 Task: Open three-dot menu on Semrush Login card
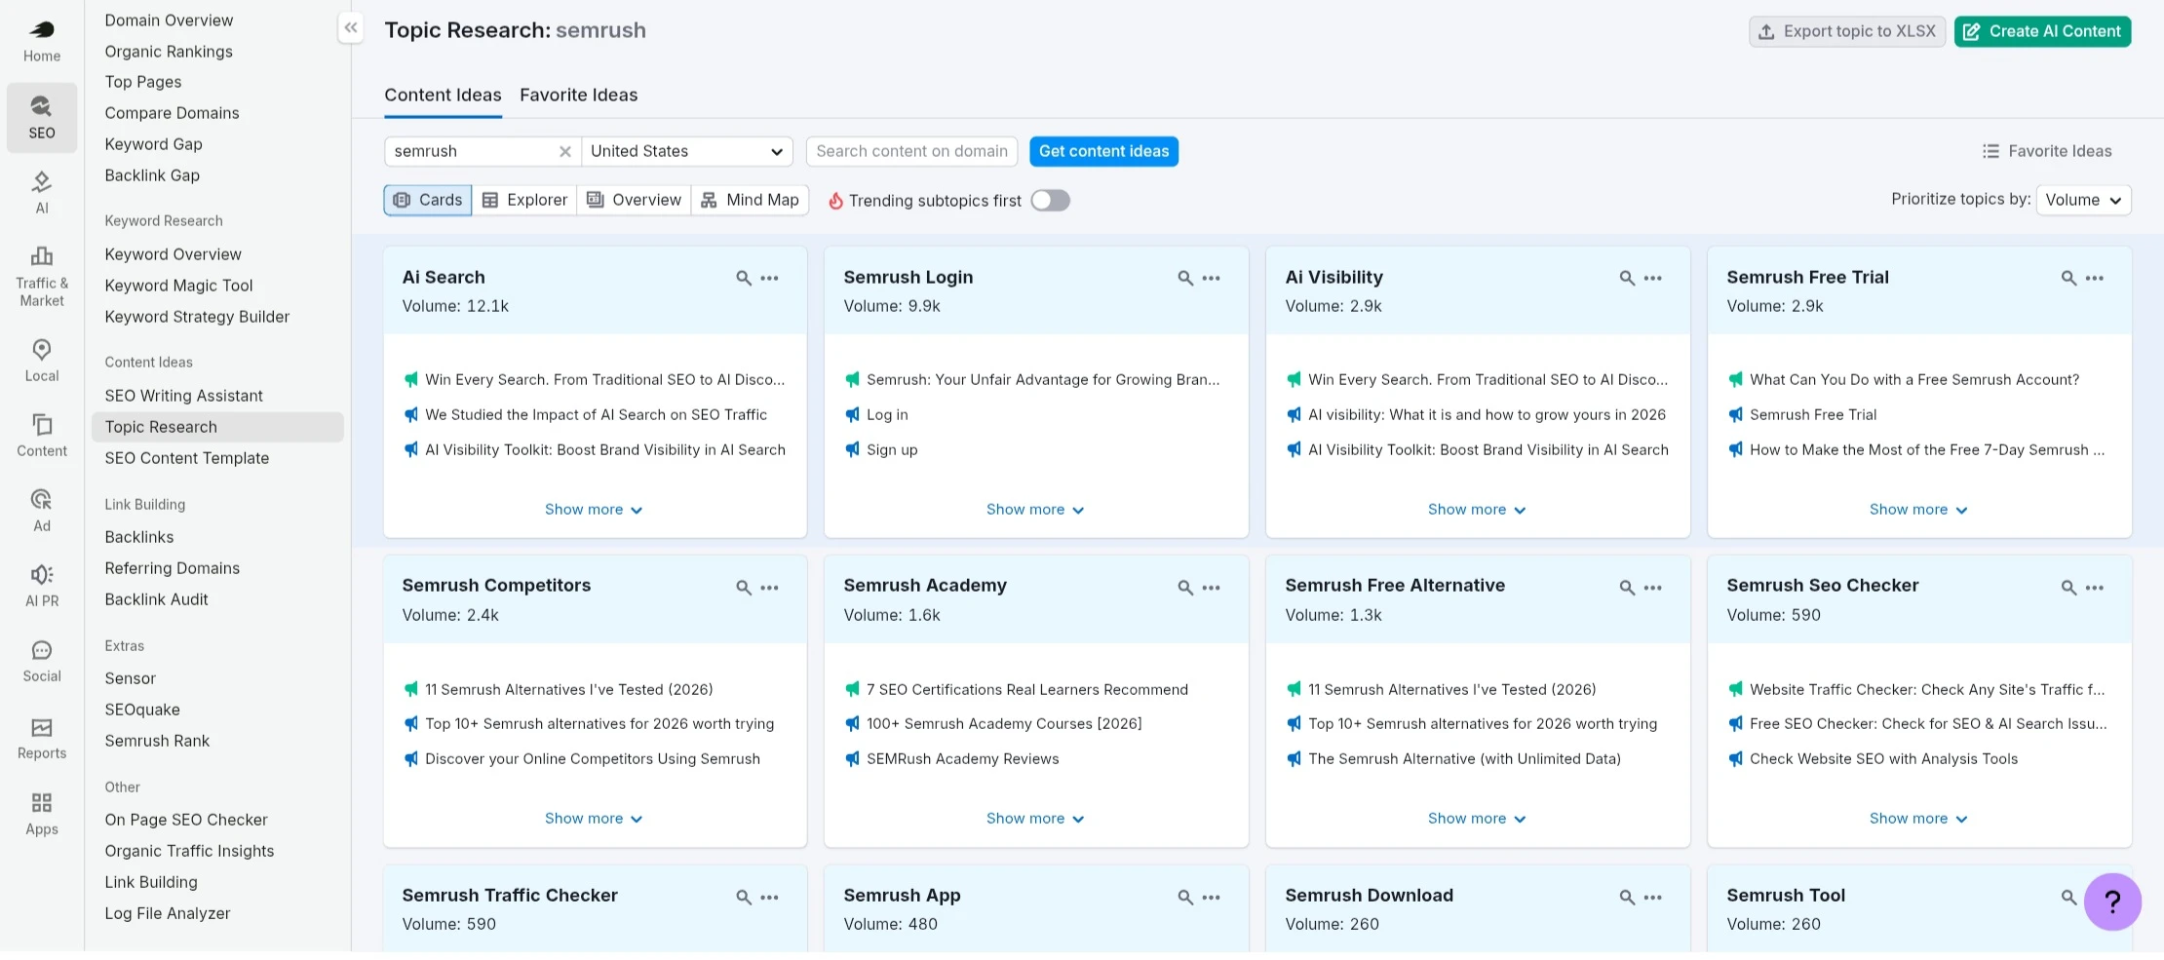point(1212,278)
